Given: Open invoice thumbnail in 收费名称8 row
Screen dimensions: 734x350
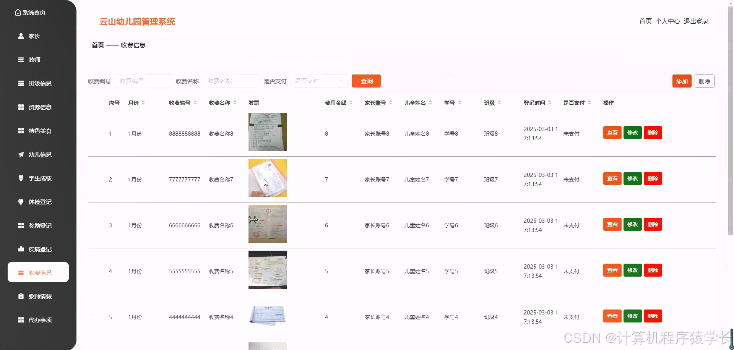Looking at the screenshot, I should [x=268, y=132].
